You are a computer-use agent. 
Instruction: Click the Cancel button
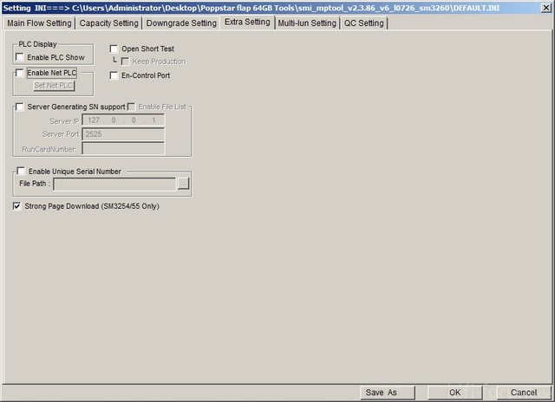click(524, 392)
